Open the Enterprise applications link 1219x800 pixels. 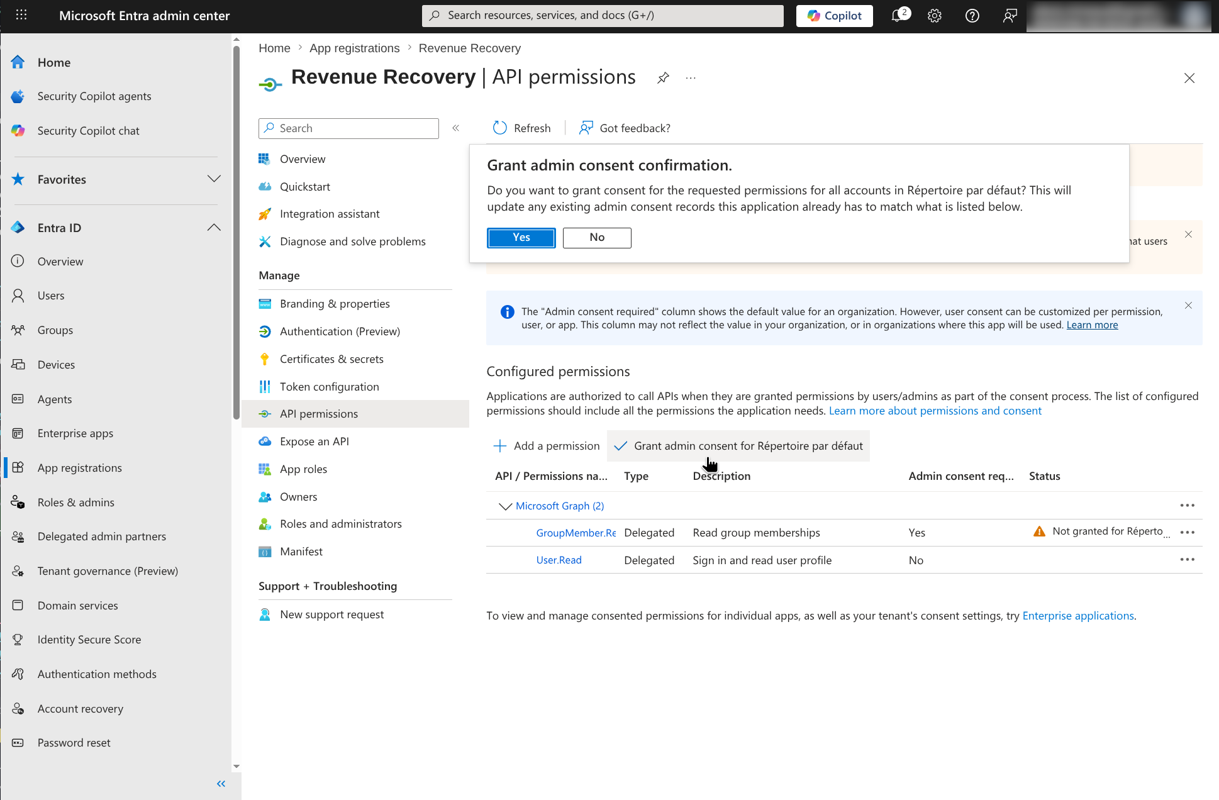1077,616
